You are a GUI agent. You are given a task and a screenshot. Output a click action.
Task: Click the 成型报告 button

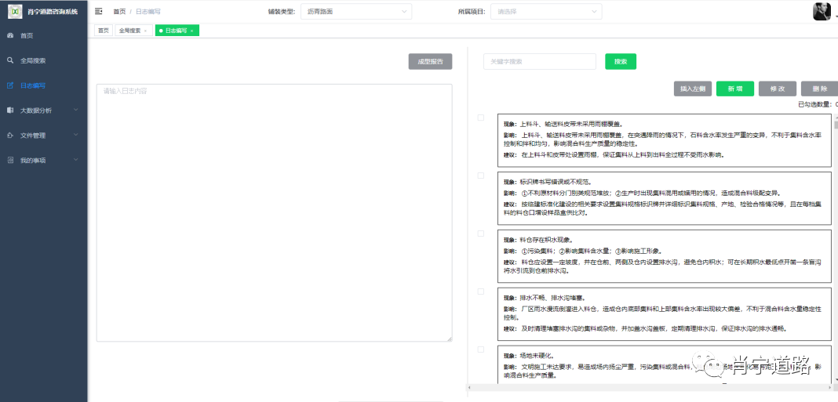point(430,61)
